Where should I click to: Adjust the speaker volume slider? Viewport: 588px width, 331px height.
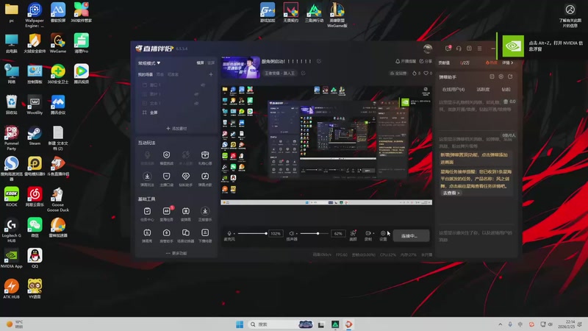(315, 233)
